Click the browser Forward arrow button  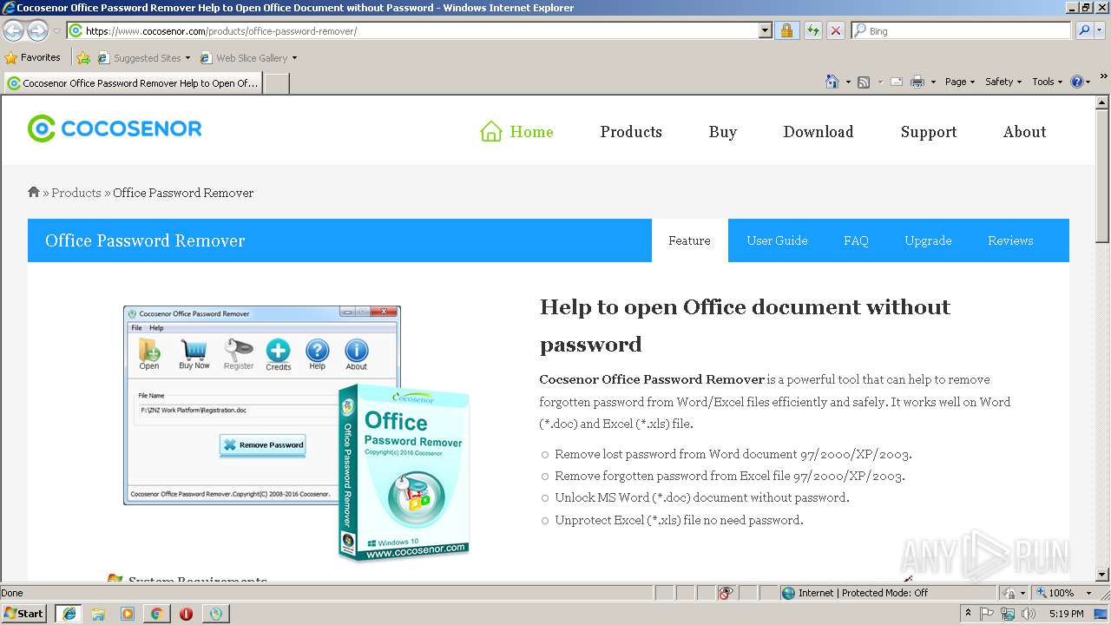[x=37, y=30]
